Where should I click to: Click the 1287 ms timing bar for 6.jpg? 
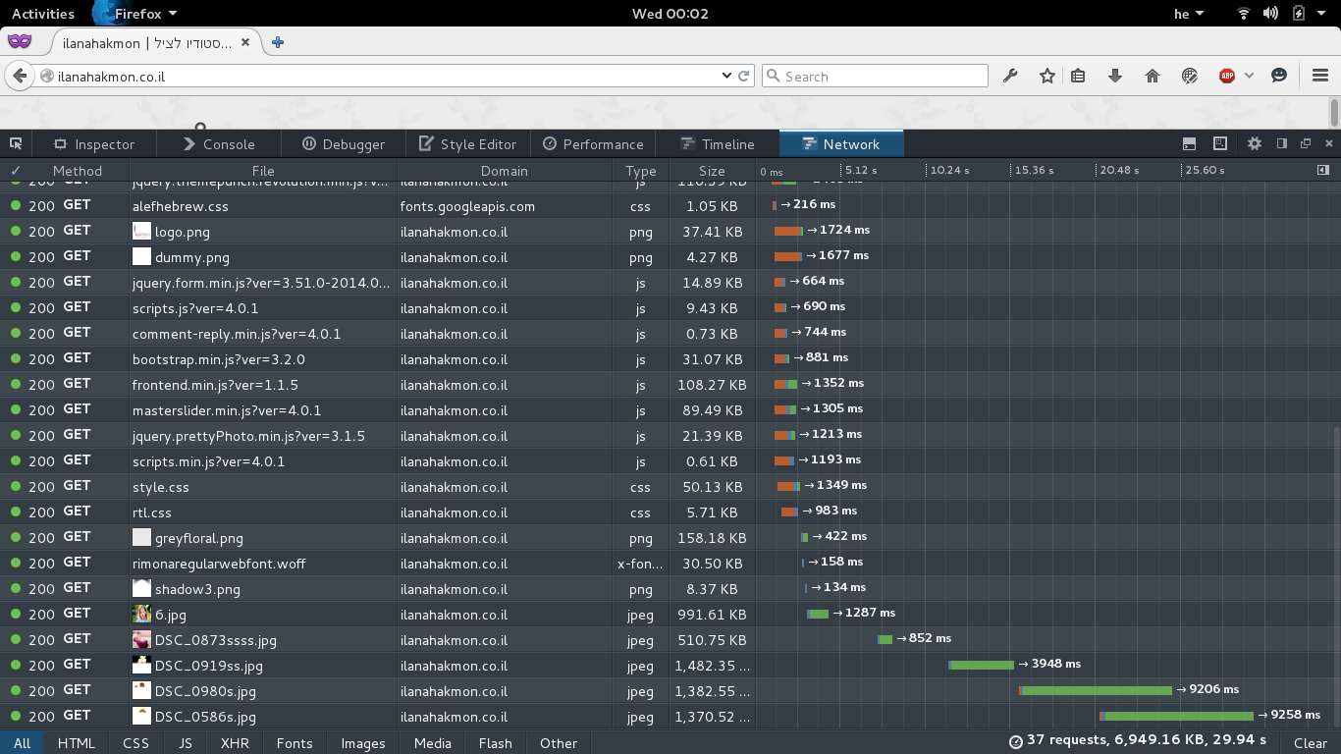[818, 613]
